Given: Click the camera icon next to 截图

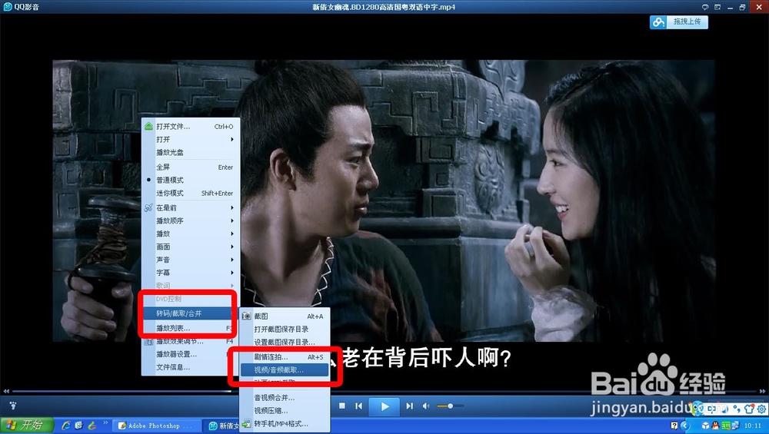Looking at the screenshot, I should (247, 316).
